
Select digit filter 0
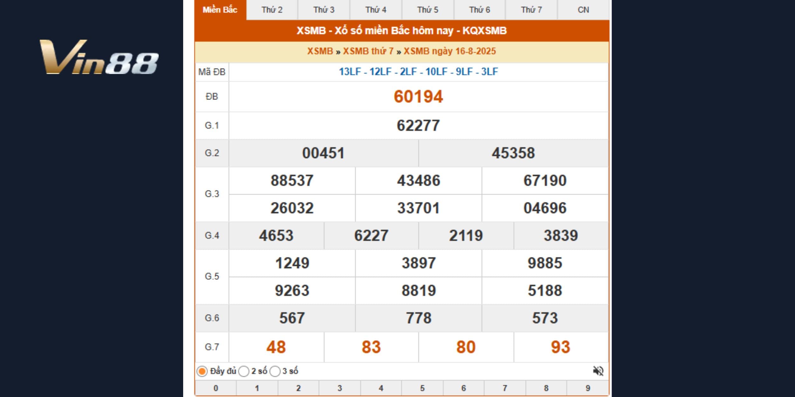click(216, 388)
